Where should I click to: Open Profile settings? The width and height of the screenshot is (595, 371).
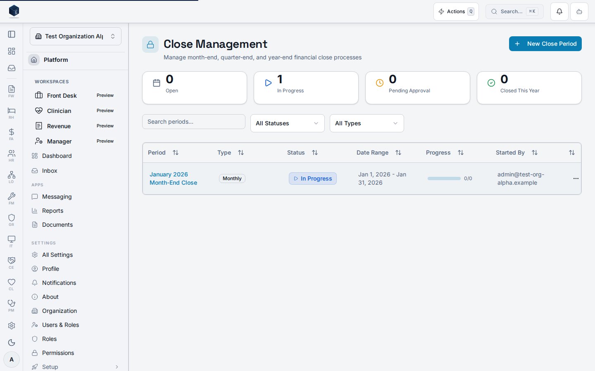pos(76,269)
